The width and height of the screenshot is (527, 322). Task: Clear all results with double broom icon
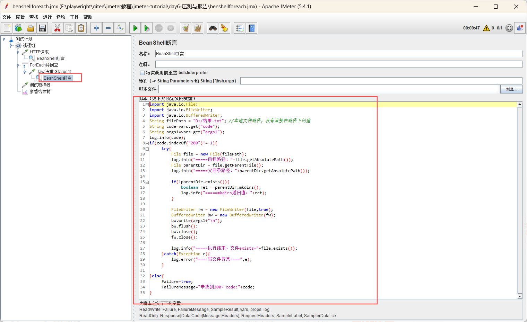[198, 28]
